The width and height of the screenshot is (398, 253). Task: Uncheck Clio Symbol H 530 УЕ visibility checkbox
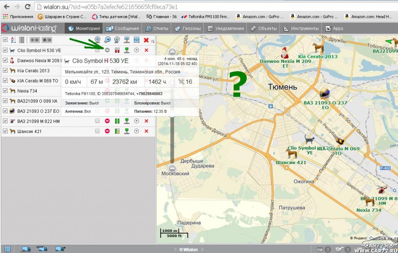[5, 50]
